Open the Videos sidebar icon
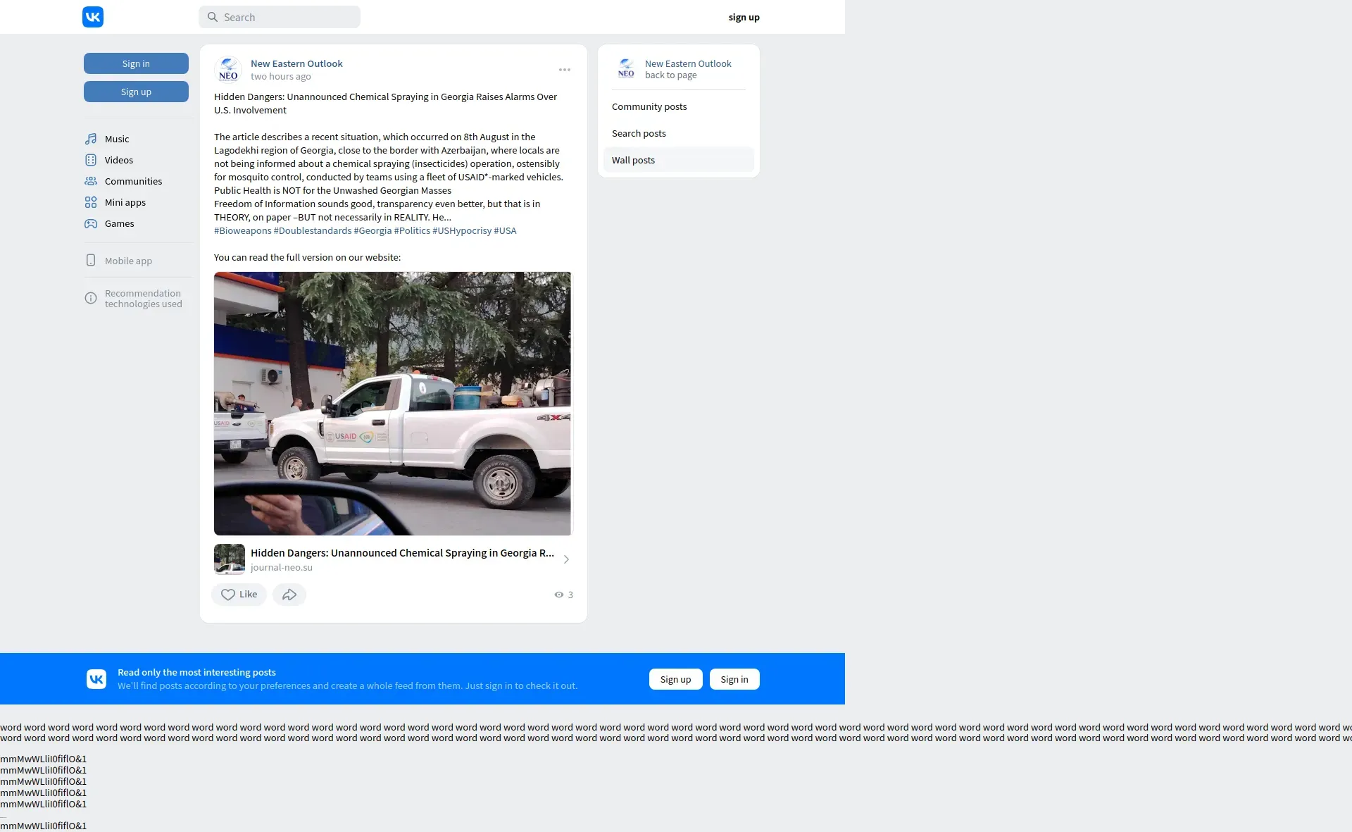This screenshot has width=1352, height=832. [x=91, y=160]
